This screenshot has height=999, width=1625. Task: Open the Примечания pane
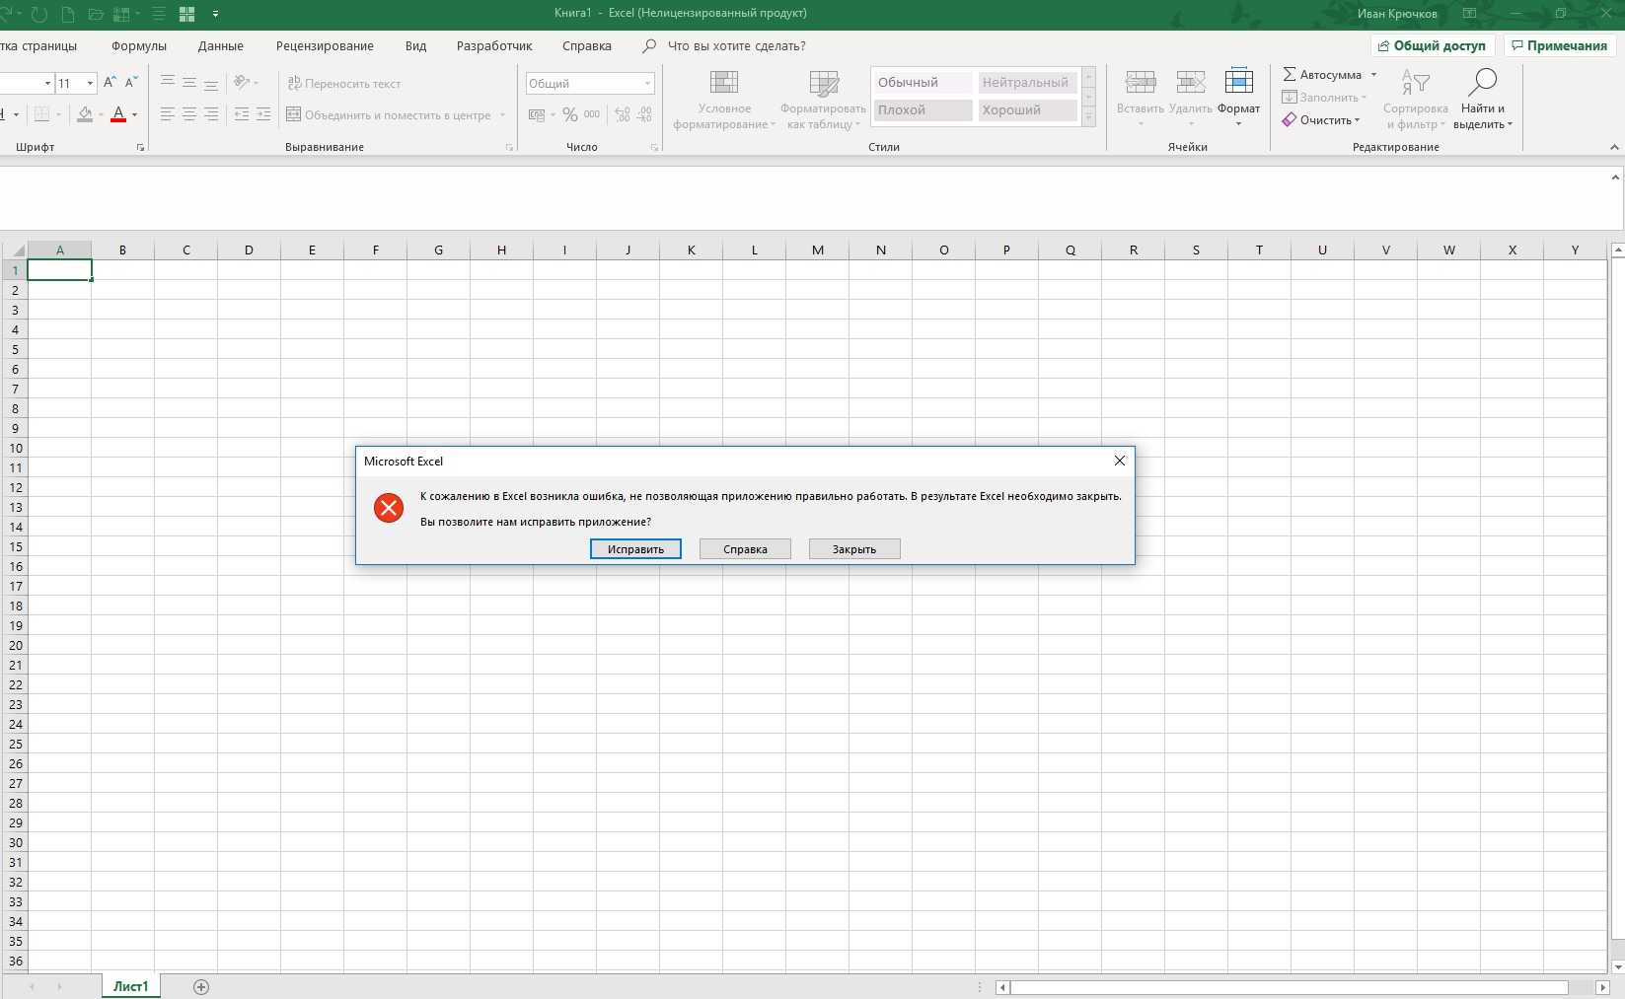pyautogui.click(x=1559, y=45)
